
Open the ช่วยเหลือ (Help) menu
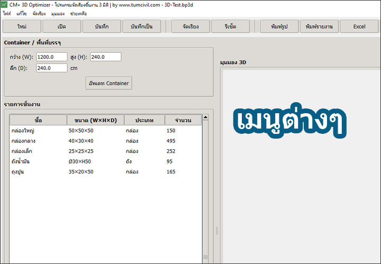pos(79,12)
